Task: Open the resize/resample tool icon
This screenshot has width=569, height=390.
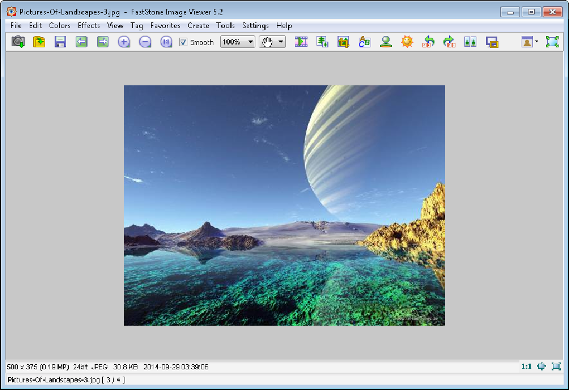Action: (x=322, y=42)
